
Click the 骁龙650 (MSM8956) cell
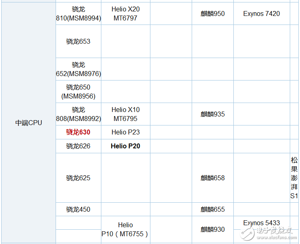[x=78, y=92]
